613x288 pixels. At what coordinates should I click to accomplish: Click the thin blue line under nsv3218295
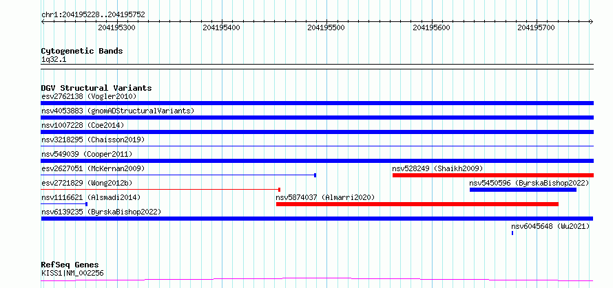coord(317,146)
